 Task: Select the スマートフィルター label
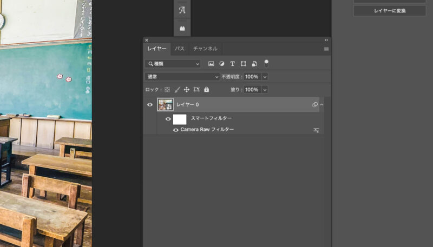pyautogui.click(x=212, y=118)
